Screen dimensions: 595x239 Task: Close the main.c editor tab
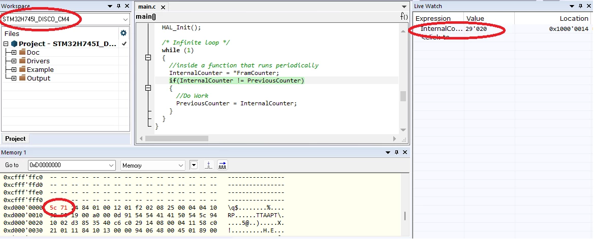coord(163,7)
